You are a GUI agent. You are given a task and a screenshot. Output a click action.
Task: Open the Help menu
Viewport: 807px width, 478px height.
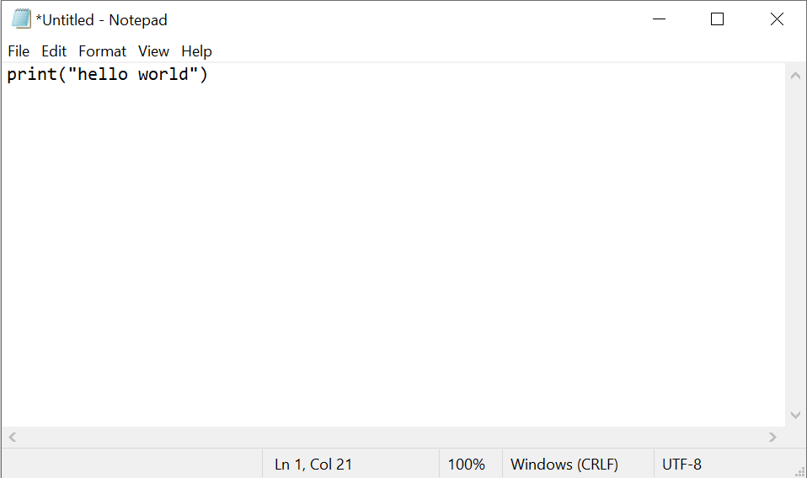(x=196, y=51)
